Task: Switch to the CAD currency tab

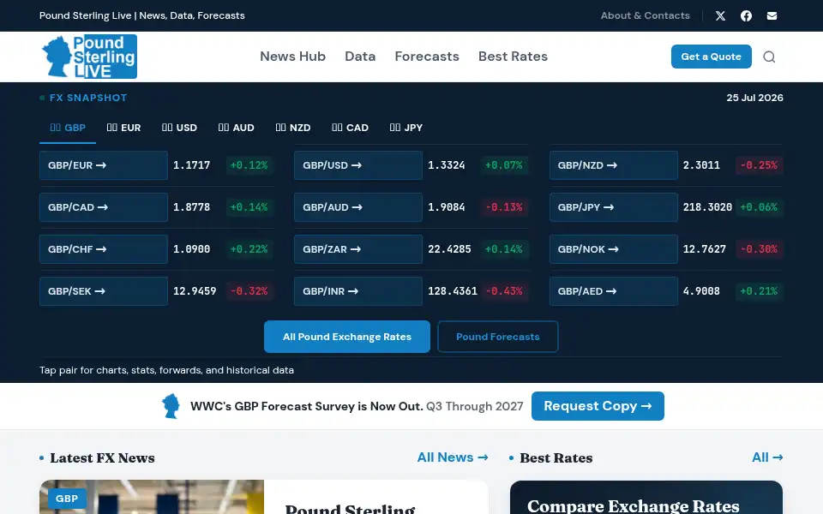Action: pyautogui.click(x=350, y=128)
